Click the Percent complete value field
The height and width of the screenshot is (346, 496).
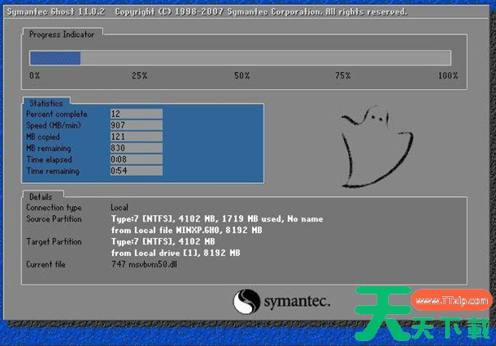(137, 114)
